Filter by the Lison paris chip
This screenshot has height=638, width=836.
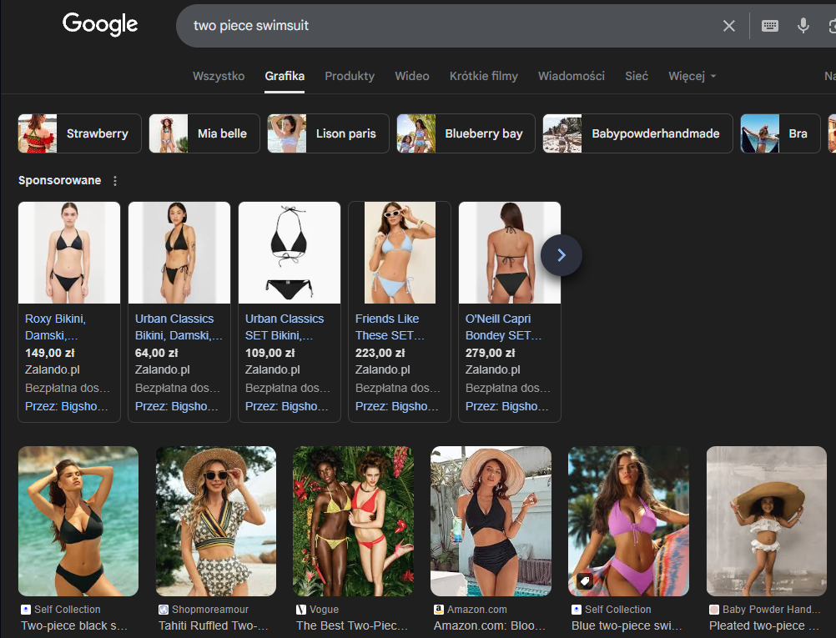tap(328, 133)
